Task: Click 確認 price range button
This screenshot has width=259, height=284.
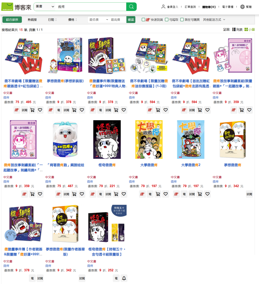Action: 131,19
